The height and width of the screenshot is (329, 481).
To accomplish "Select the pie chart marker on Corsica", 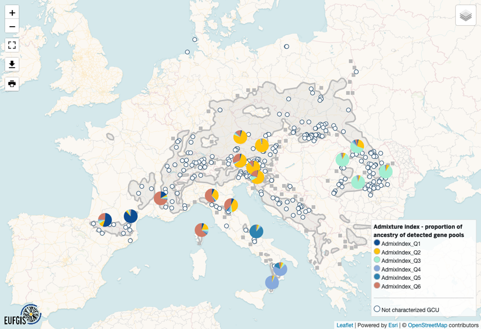I will (201, 230).
